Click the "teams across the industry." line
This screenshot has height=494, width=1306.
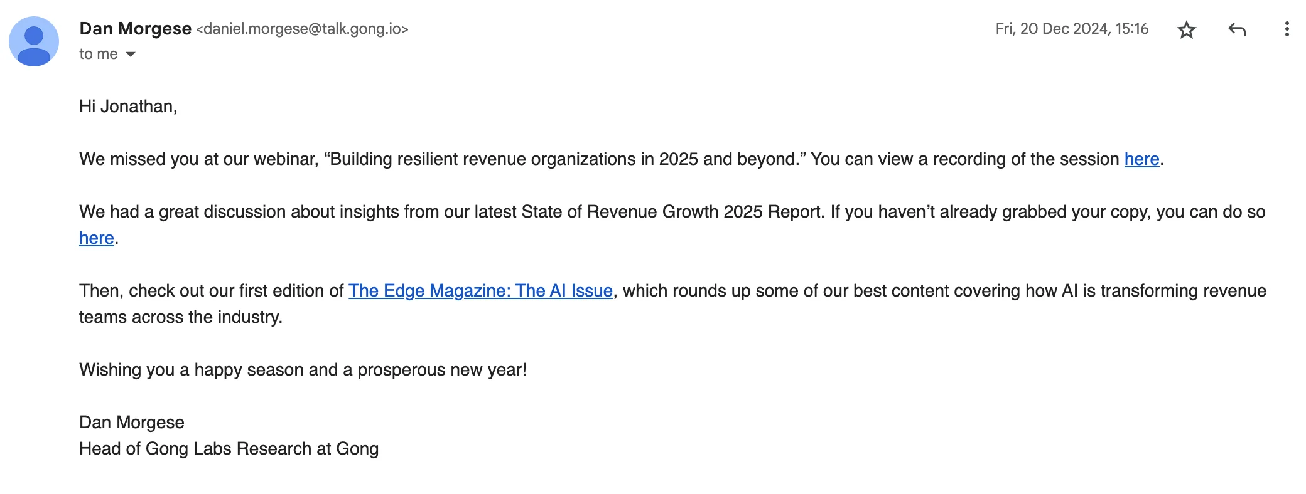(180, 317)
